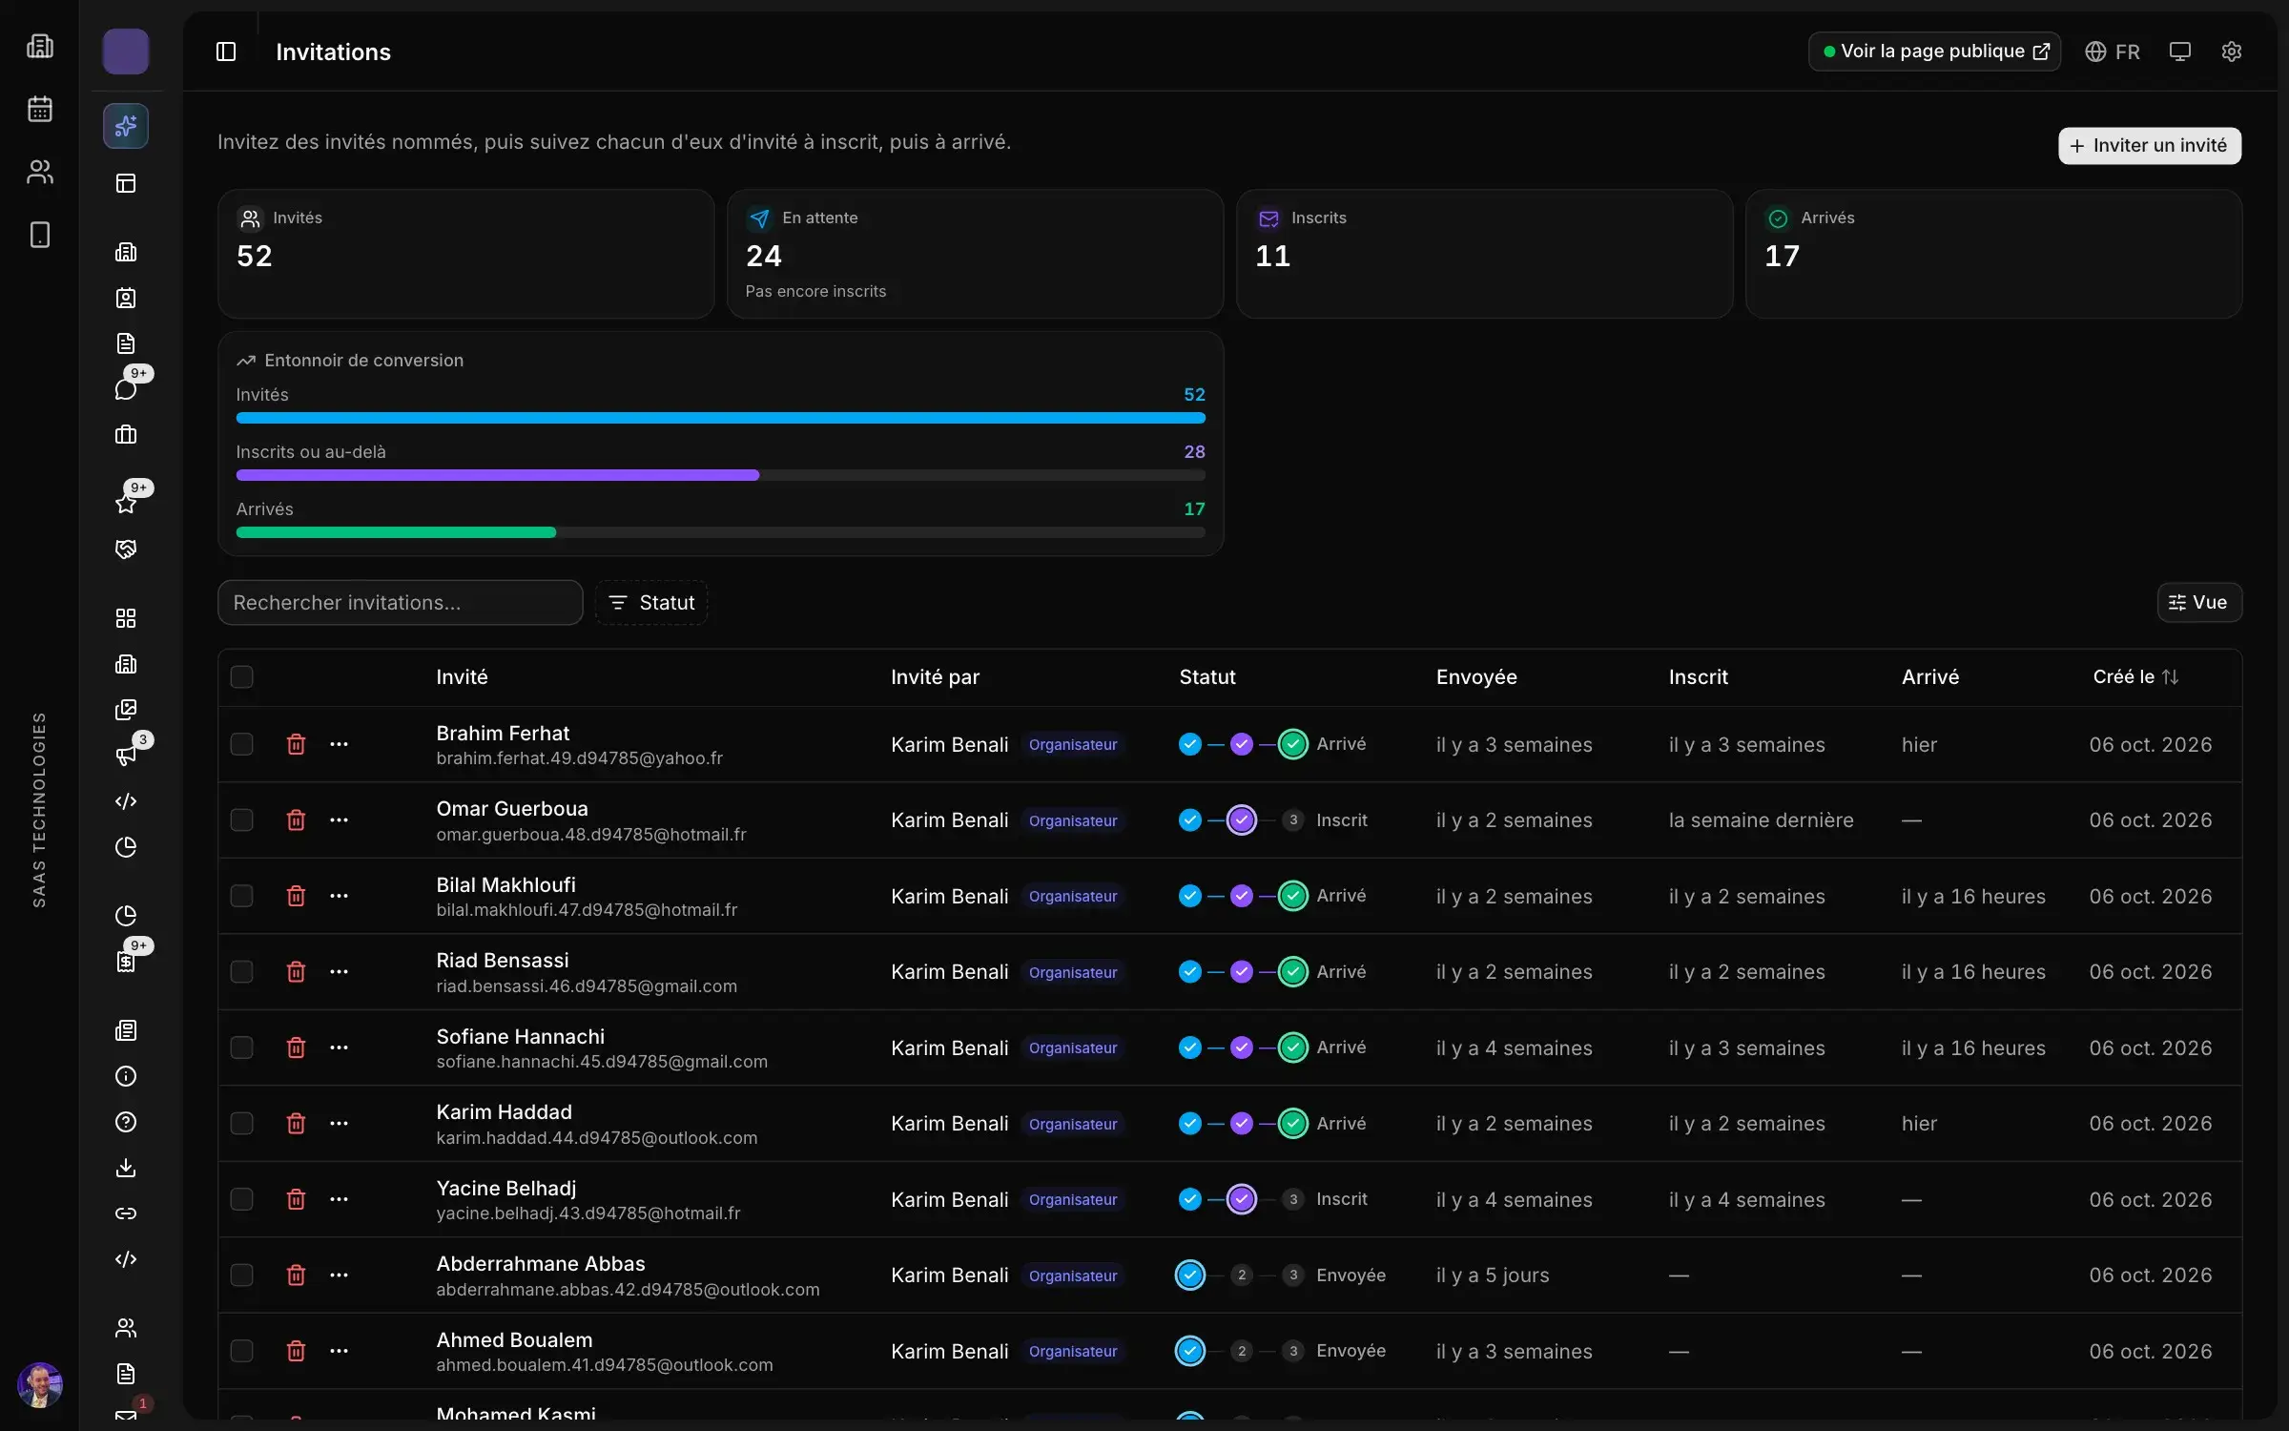Check the Riad Bensassi row checkbox
Image resolution: width=2289 pixels, height=1431 pixels.
coord(242,971)
